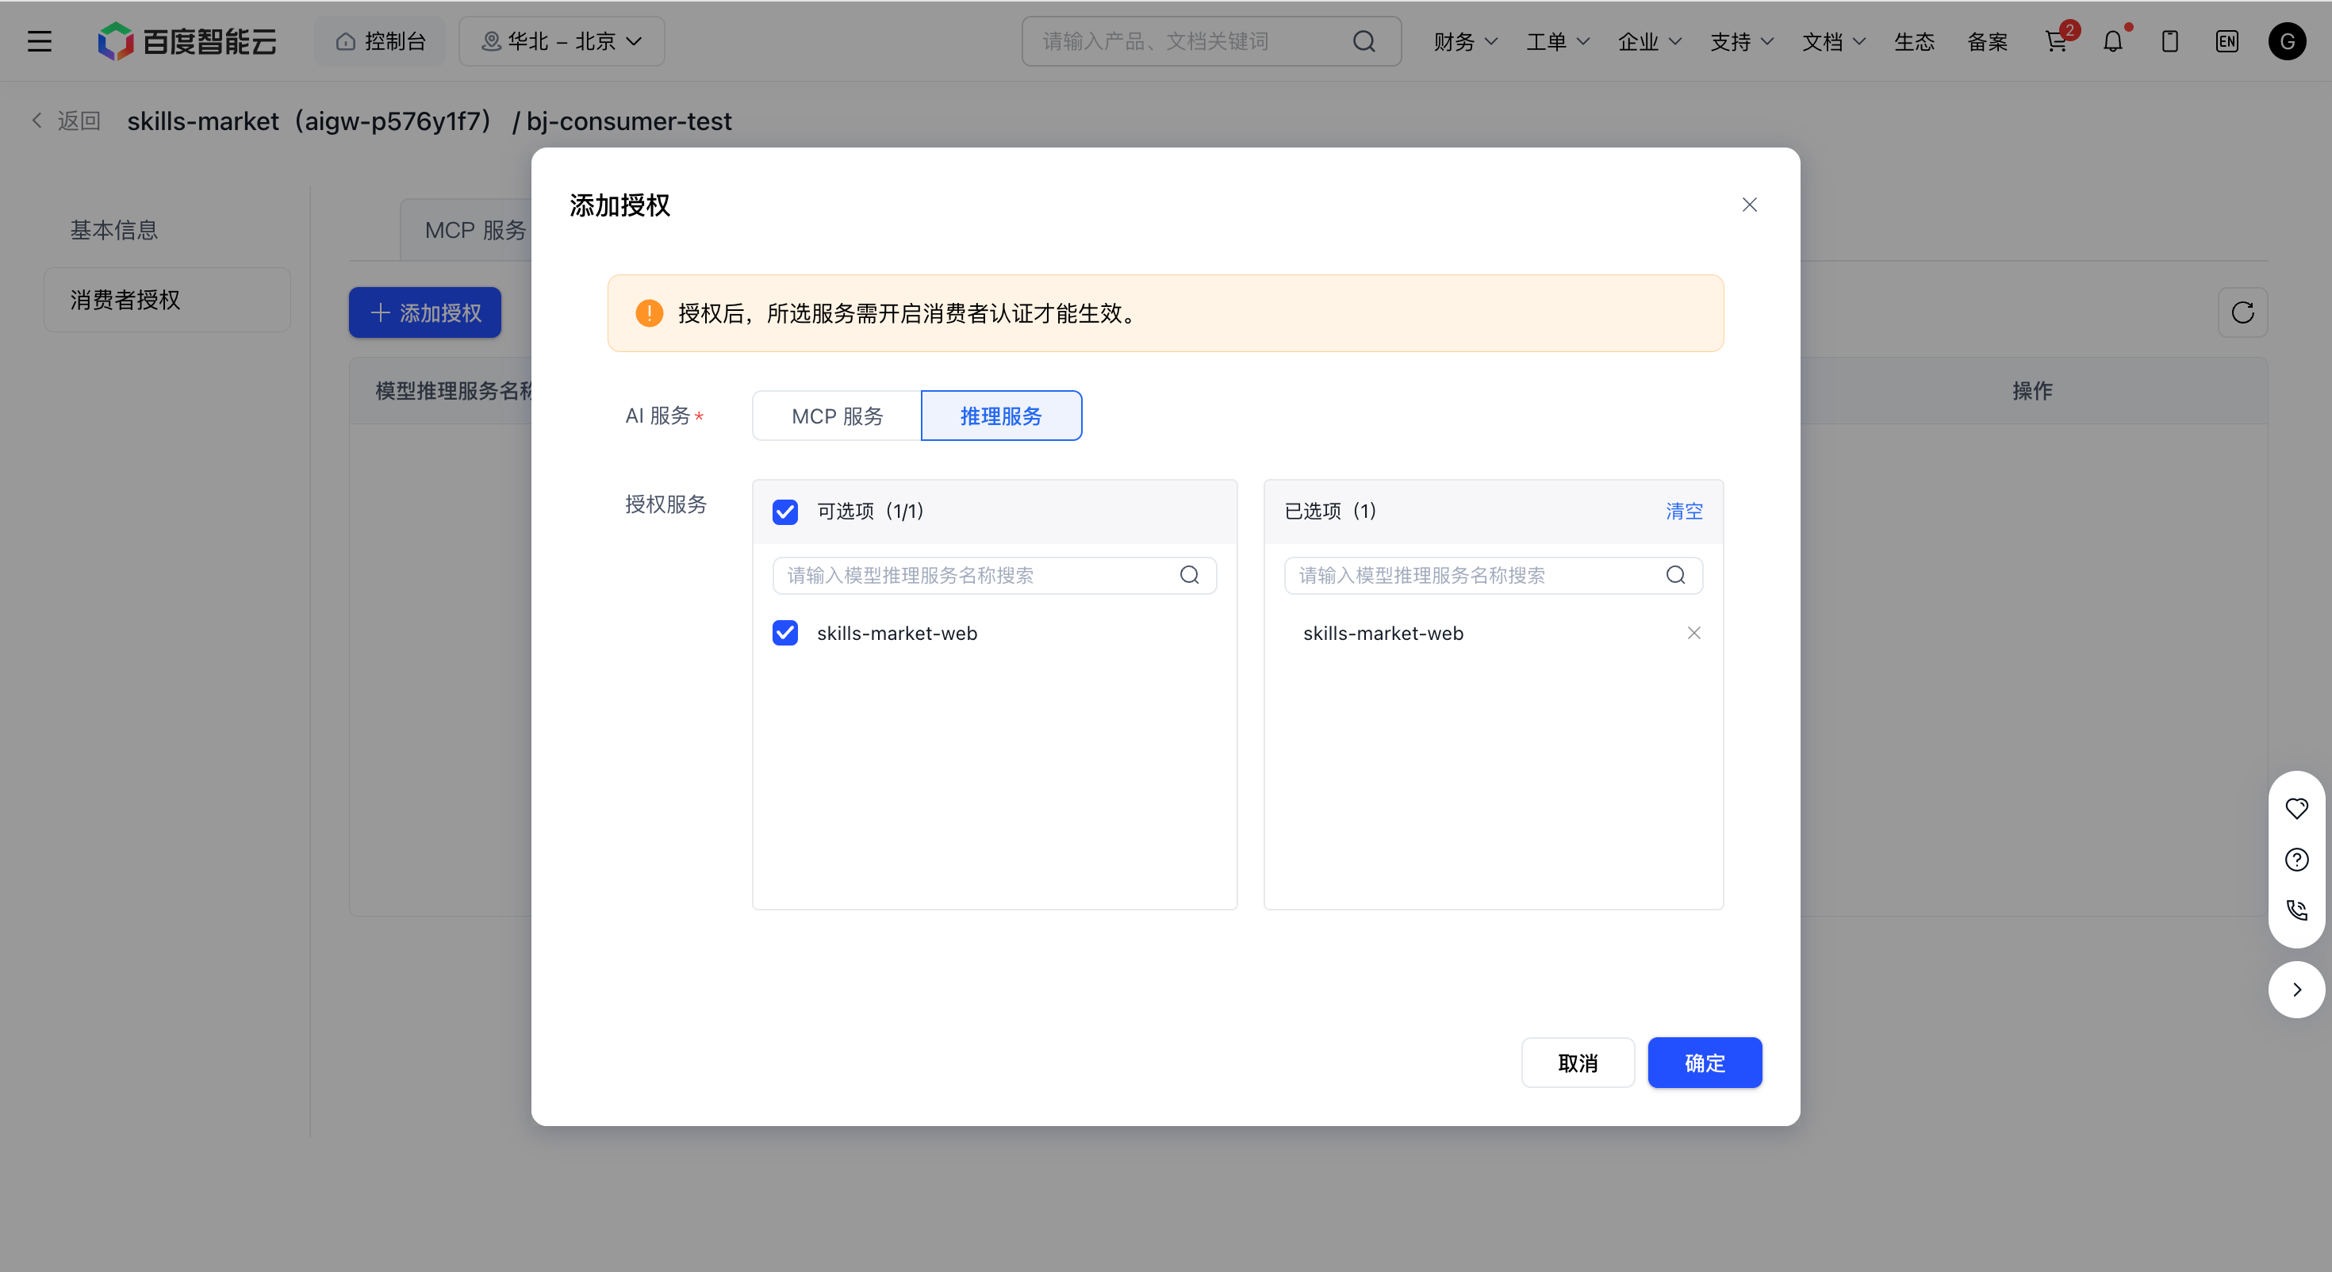Click the 操作 column header
The width and height of the screenshot is (2332, 1272).
2031,391
